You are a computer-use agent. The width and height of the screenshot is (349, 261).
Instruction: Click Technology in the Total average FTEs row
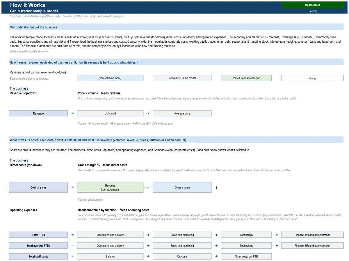(246, 246)
